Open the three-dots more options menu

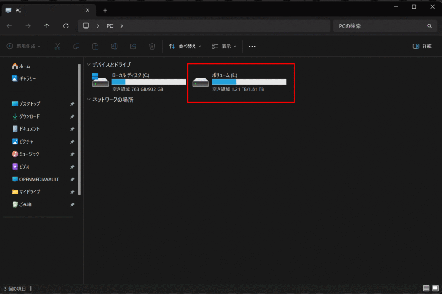point(253,46)
